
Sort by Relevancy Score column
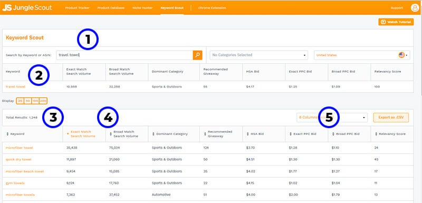pyautogui.click(x=390, y=134)
